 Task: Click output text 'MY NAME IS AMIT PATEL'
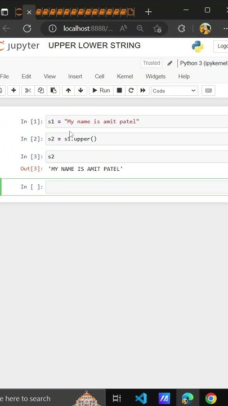pyautogui.click(x=86, y=169)
